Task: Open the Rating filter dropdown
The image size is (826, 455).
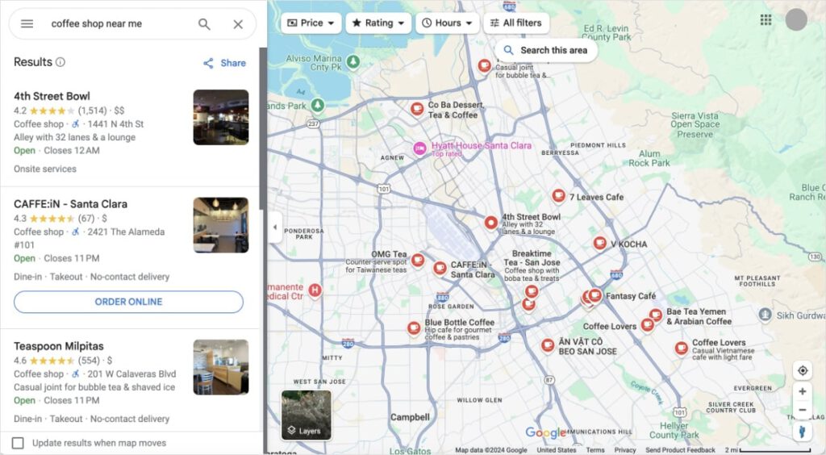Action: (378, 23)
